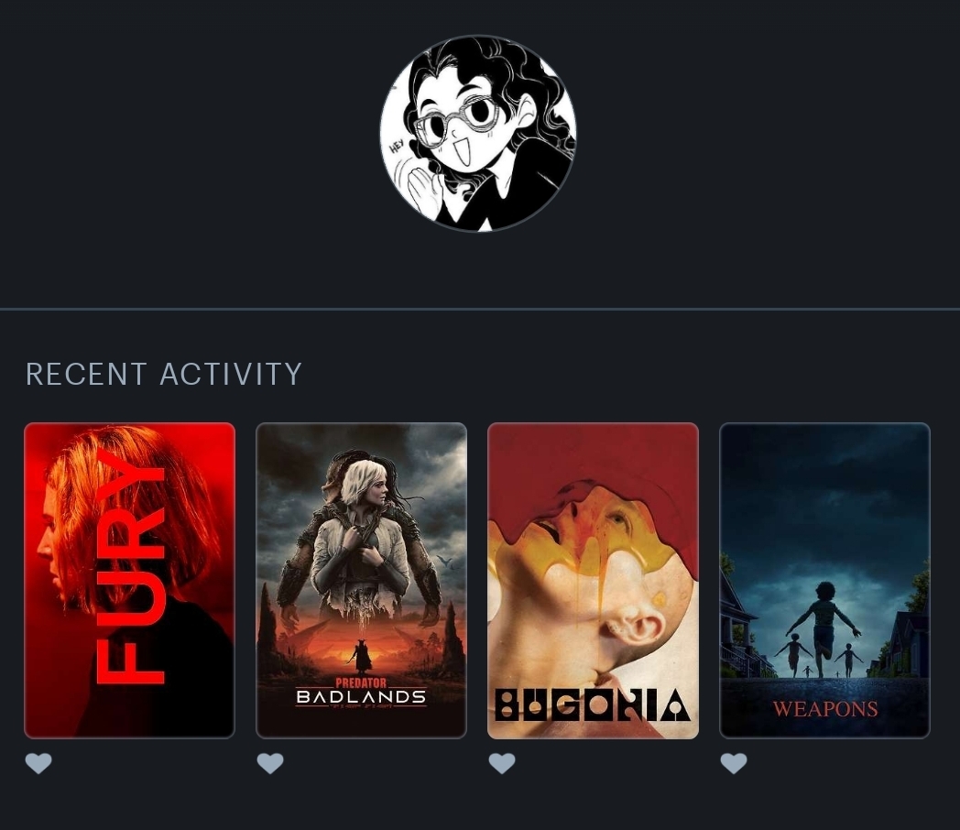Open the Fury movie poster
The width and height of the screenshot is (960, 830).
tap(129, 580)
